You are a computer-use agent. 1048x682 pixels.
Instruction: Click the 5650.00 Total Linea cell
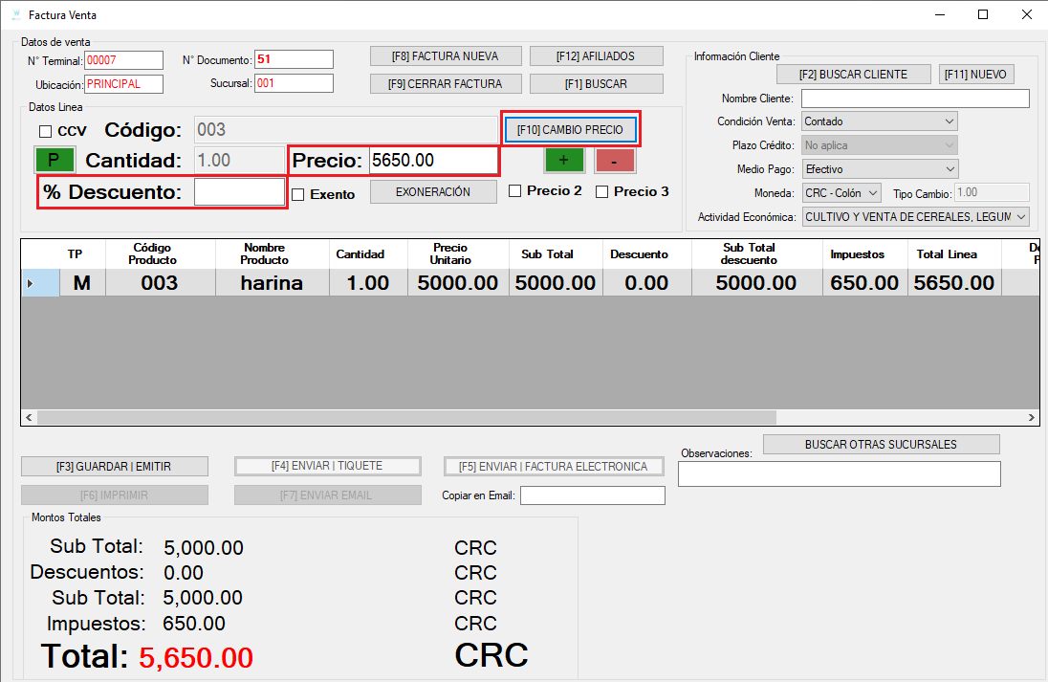click(x=954, y=283)
